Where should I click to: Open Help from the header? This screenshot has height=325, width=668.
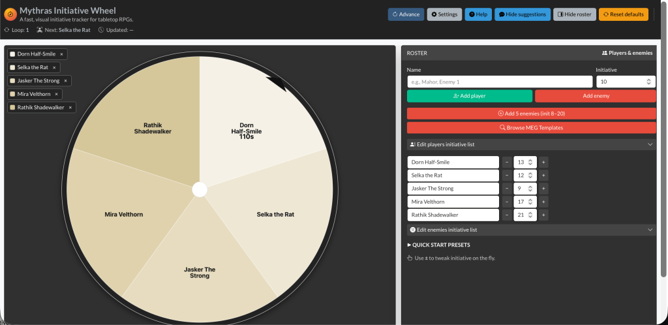(x=478, y=14)
